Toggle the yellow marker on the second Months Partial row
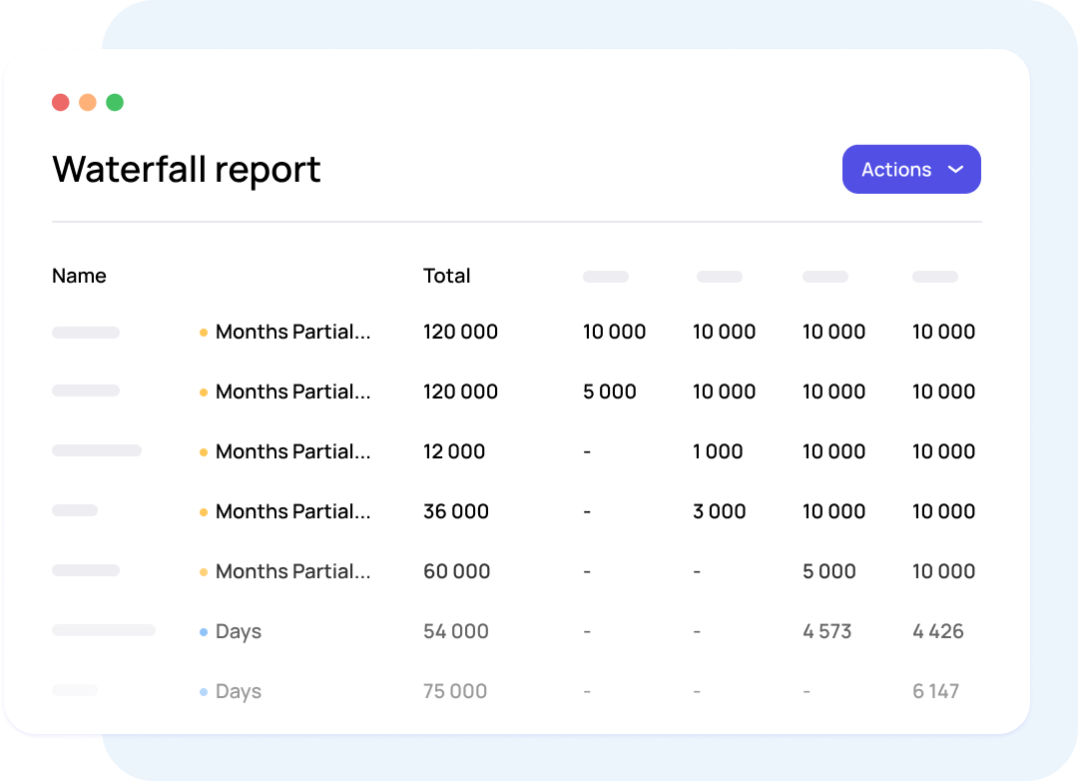This screenshot has width=1078, height=781. [x=205, y=391]
